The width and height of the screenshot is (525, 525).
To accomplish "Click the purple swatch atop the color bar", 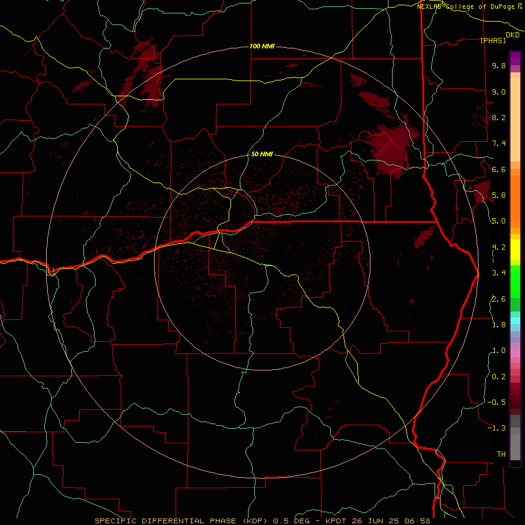I will tap(515, 59).
